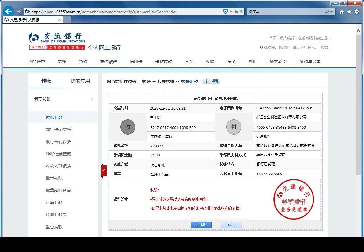364x252 pixels.
Task: Refresh the page with the reload icon
Action: 241,12
